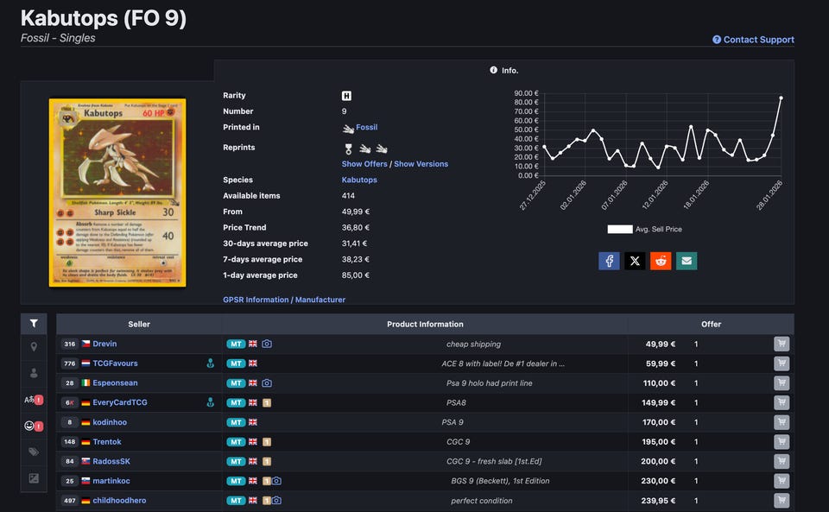Screen dimensions: 829x512
Task: Open the Fossil expansion link
Action: coord(366,127)
